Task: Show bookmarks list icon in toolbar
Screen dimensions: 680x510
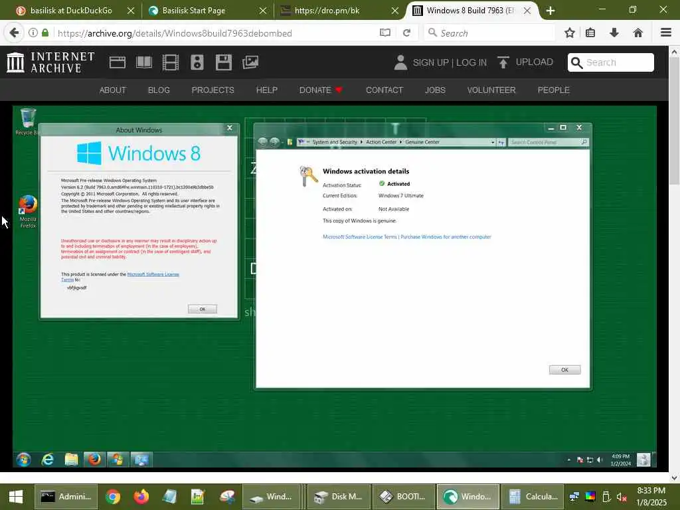Action: tap(590, 33)
